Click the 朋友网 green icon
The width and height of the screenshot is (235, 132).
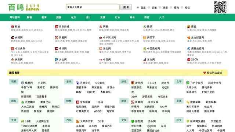point(133,121)
